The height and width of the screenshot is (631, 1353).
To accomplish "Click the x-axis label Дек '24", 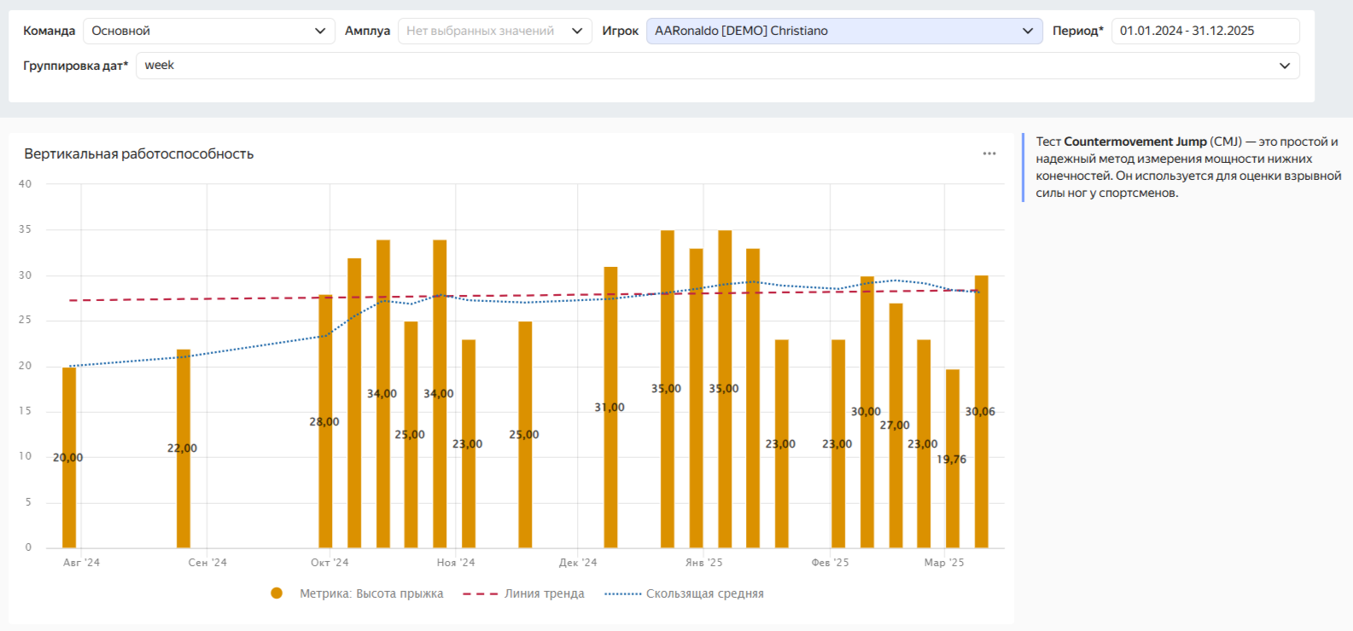I will [x=578, y=563].
